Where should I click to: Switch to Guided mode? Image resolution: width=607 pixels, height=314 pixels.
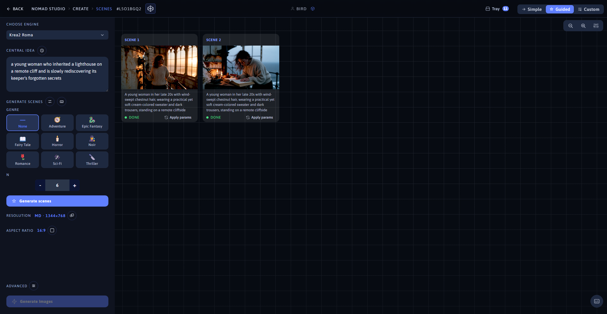pyautogui.click(x=560, y=9)
